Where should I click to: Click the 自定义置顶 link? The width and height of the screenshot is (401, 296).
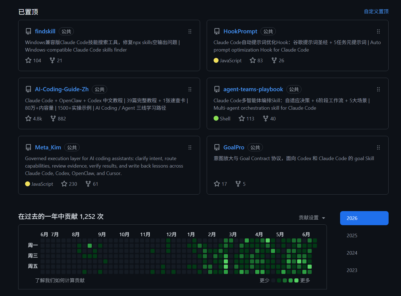click(x=376, y=12)
